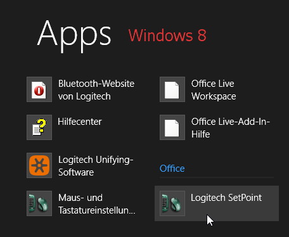Click the Office Live-Add-In-Hilfe document icon

[x=172, y=127]
